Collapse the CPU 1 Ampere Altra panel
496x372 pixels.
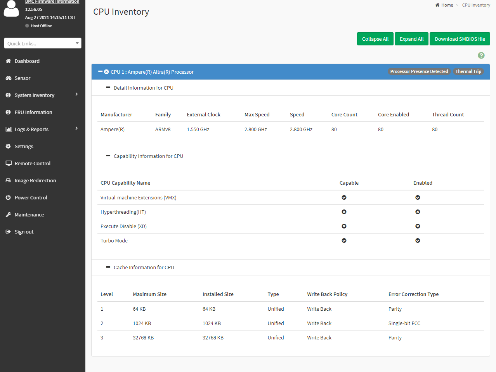click(x=101, y=72)
